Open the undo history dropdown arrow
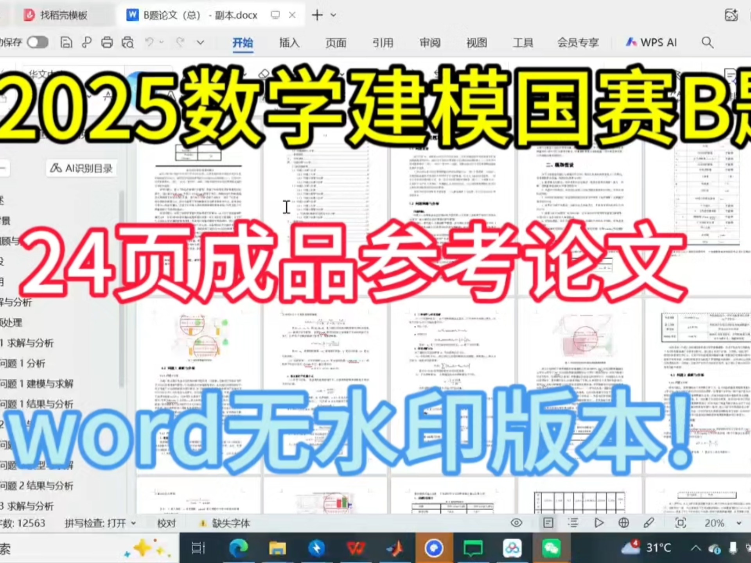The width and height of the screenshot is (751, 563). coord(161,42)
